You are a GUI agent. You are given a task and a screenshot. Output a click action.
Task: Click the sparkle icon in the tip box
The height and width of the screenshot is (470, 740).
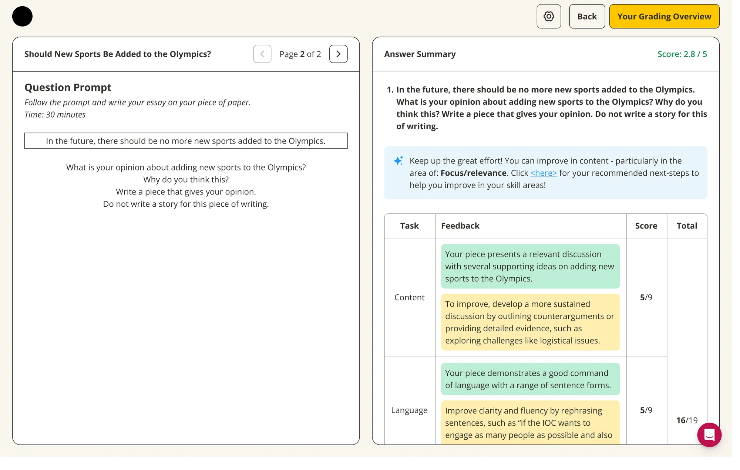[x=398, y=160]
